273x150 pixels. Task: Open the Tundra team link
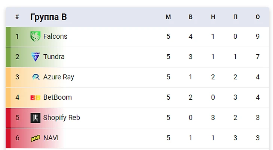click(x=54, y=57)
